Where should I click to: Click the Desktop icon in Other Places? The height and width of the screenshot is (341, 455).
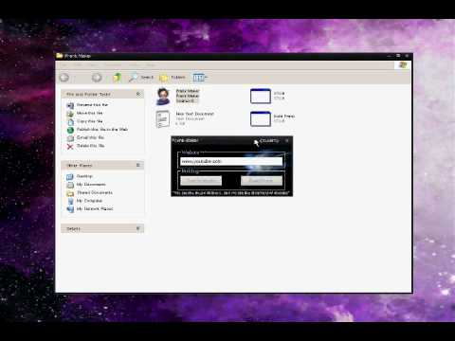pos(70,176)
